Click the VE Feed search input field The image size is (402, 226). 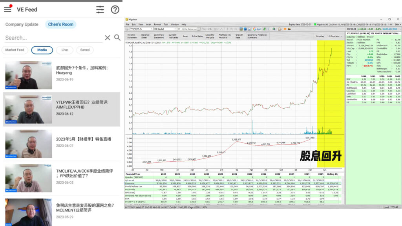(x=54, y=38)
